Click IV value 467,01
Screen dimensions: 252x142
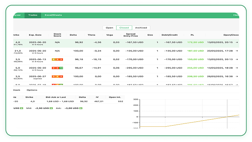point(99,102)
